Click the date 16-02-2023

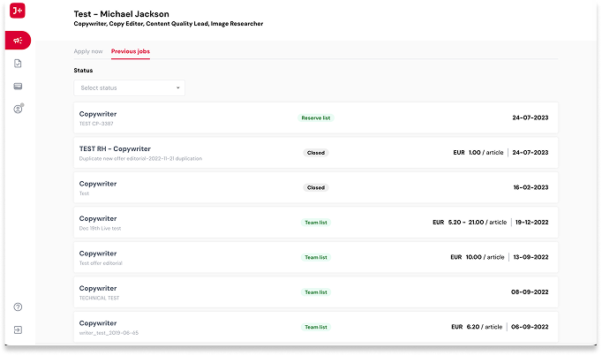tap(531, 187)
